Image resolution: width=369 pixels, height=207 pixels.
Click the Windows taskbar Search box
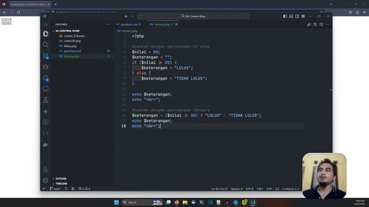pyautogui.click(x=142, y=202)
